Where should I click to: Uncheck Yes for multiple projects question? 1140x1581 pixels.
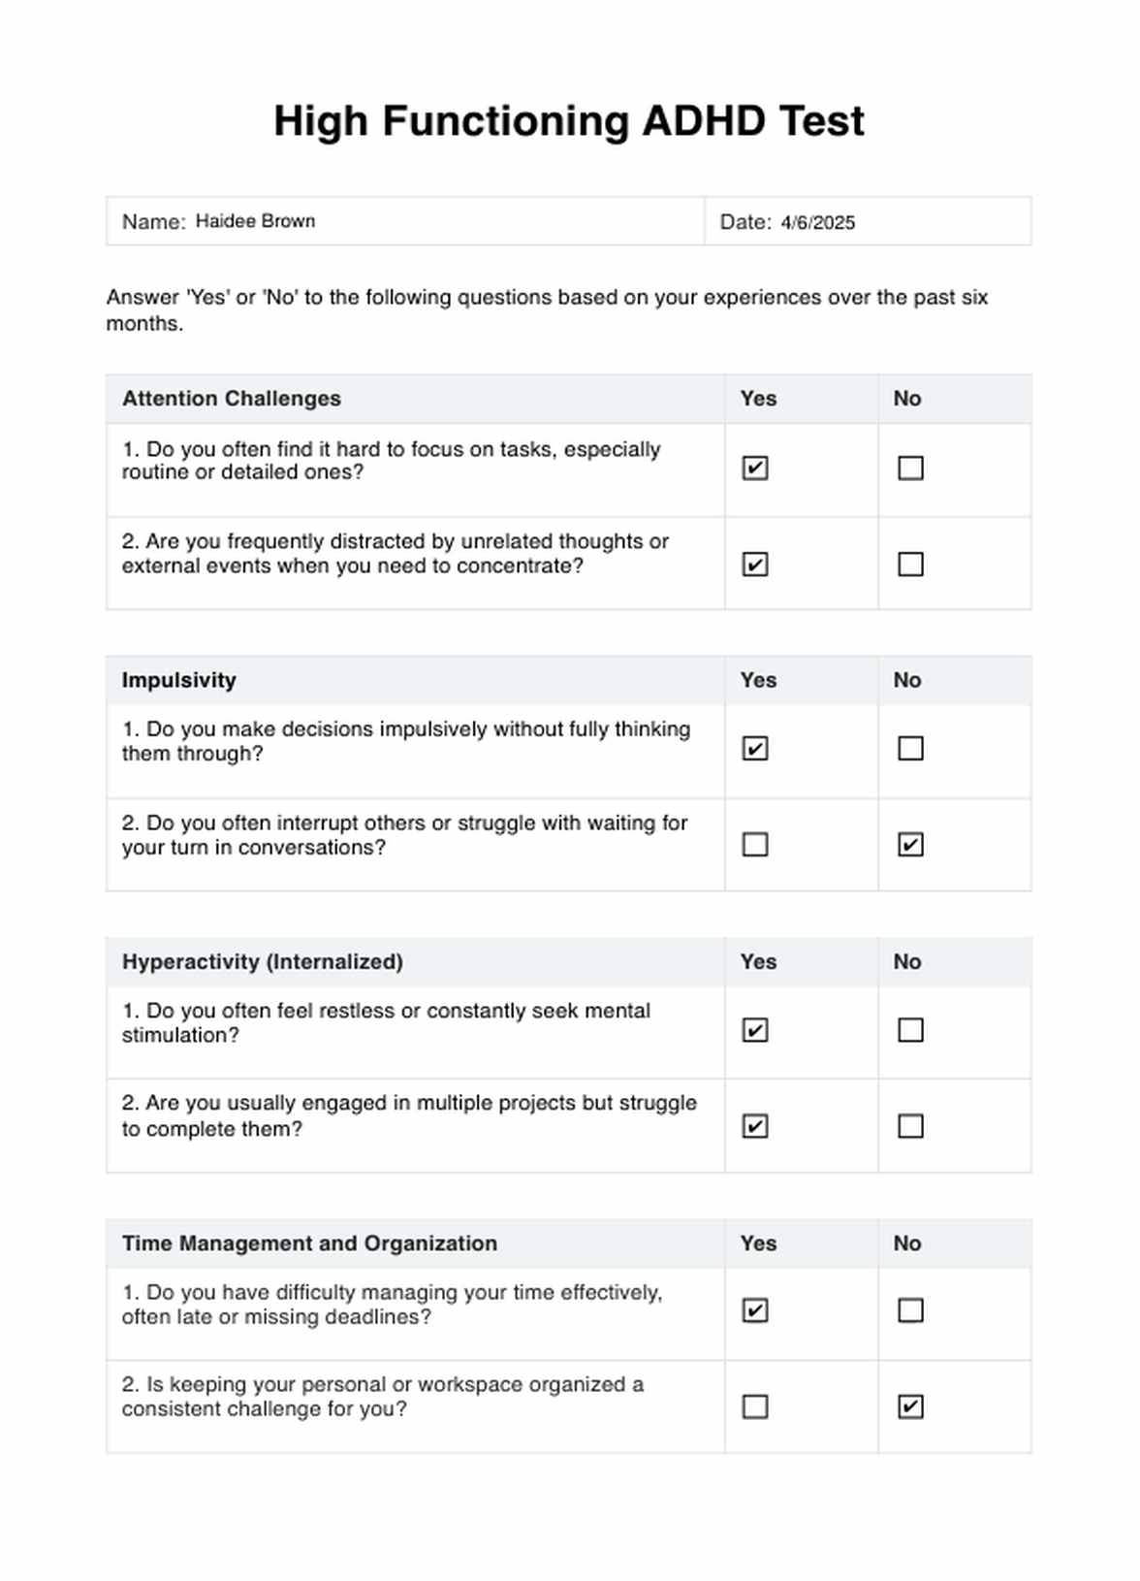[755, 1126]
